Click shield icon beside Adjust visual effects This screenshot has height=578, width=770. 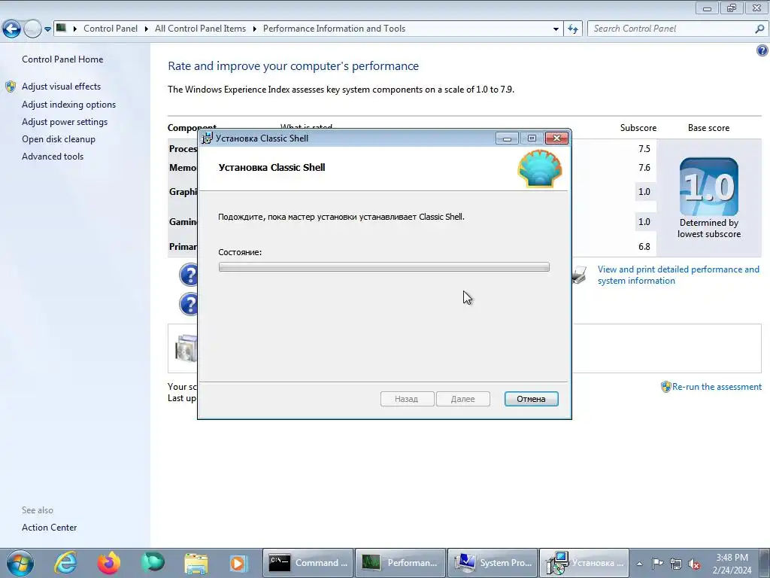point(11,87)
